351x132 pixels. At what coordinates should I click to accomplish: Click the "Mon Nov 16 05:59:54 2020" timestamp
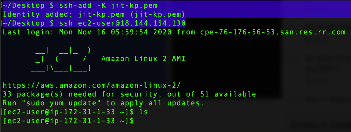(x=115, y=32)
